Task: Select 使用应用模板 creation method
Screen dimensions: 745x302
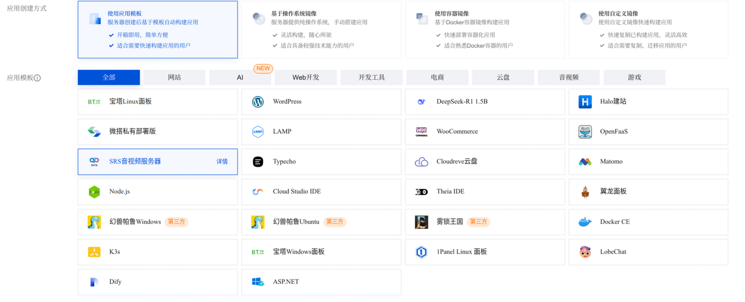Action: (x=157, y=30)
